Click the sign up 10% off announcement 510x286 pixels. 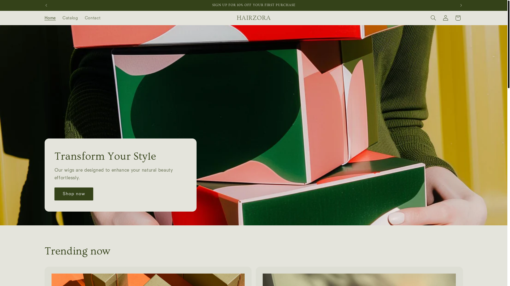click(254, 5)
